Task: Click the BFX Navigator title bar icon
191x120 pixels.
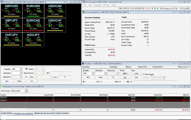Action: coord(84,2)
